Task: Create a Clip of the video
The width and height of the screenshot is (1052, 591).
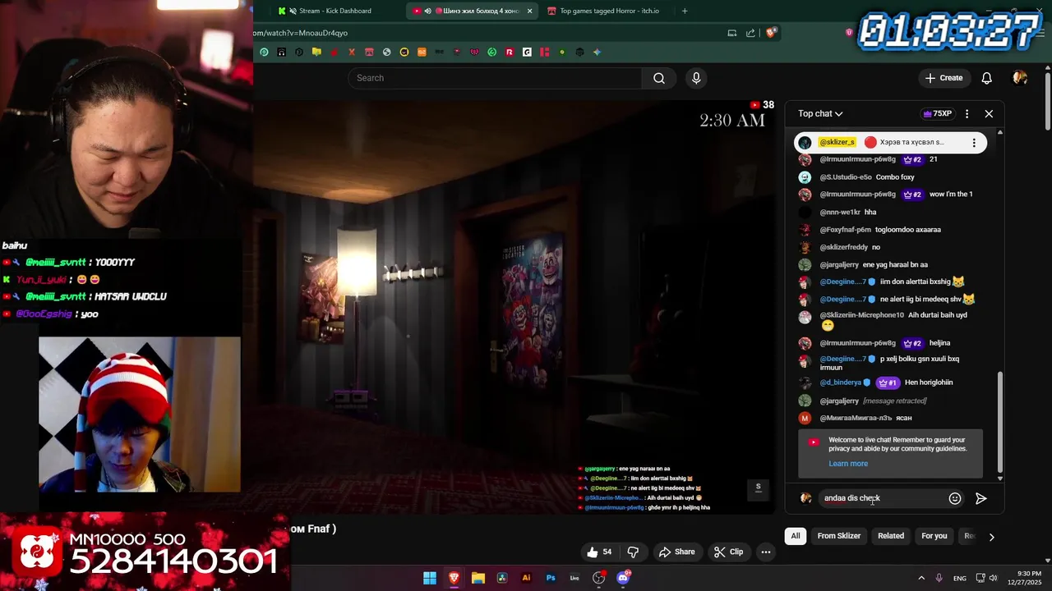Action: 728,552
